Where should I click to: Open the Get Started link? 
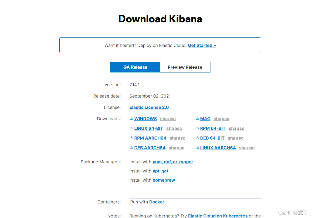(x=202, y=45)
